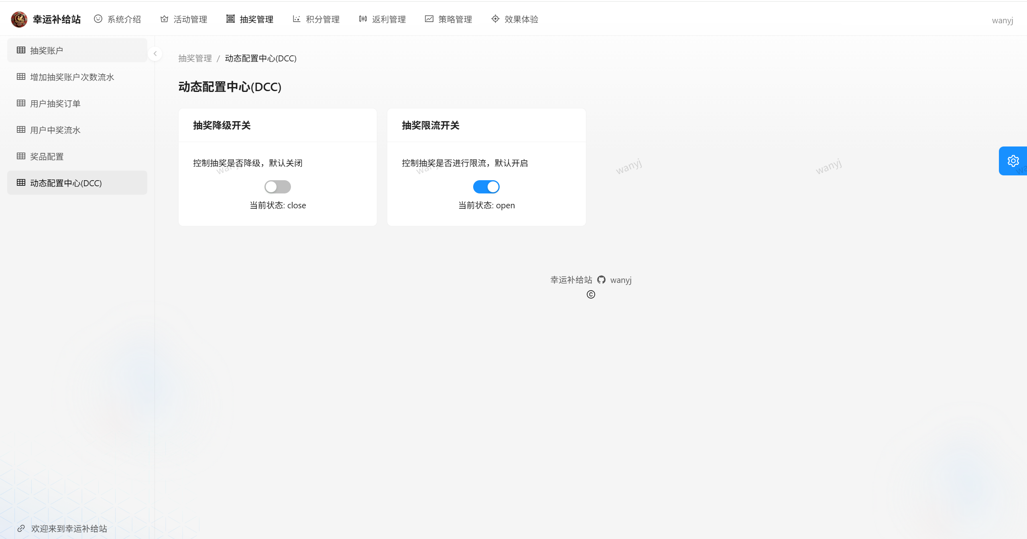
Task: Click the wanyj username at top right
Action: coord(1002,20)
